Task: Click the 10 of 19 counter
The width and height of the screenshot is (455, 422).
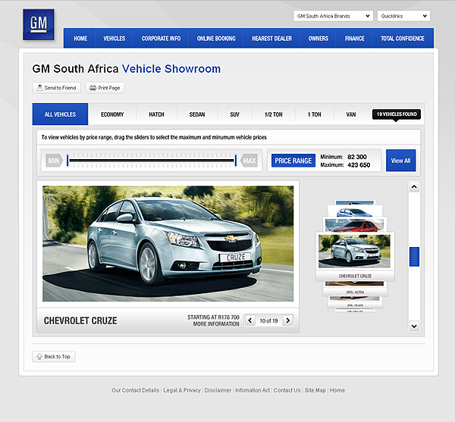Action: [268, 320]
